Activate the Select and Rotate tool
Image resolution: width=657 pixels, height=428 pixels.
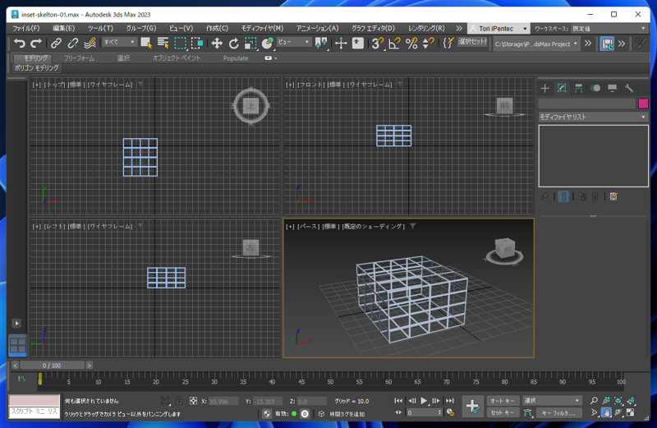233,44
